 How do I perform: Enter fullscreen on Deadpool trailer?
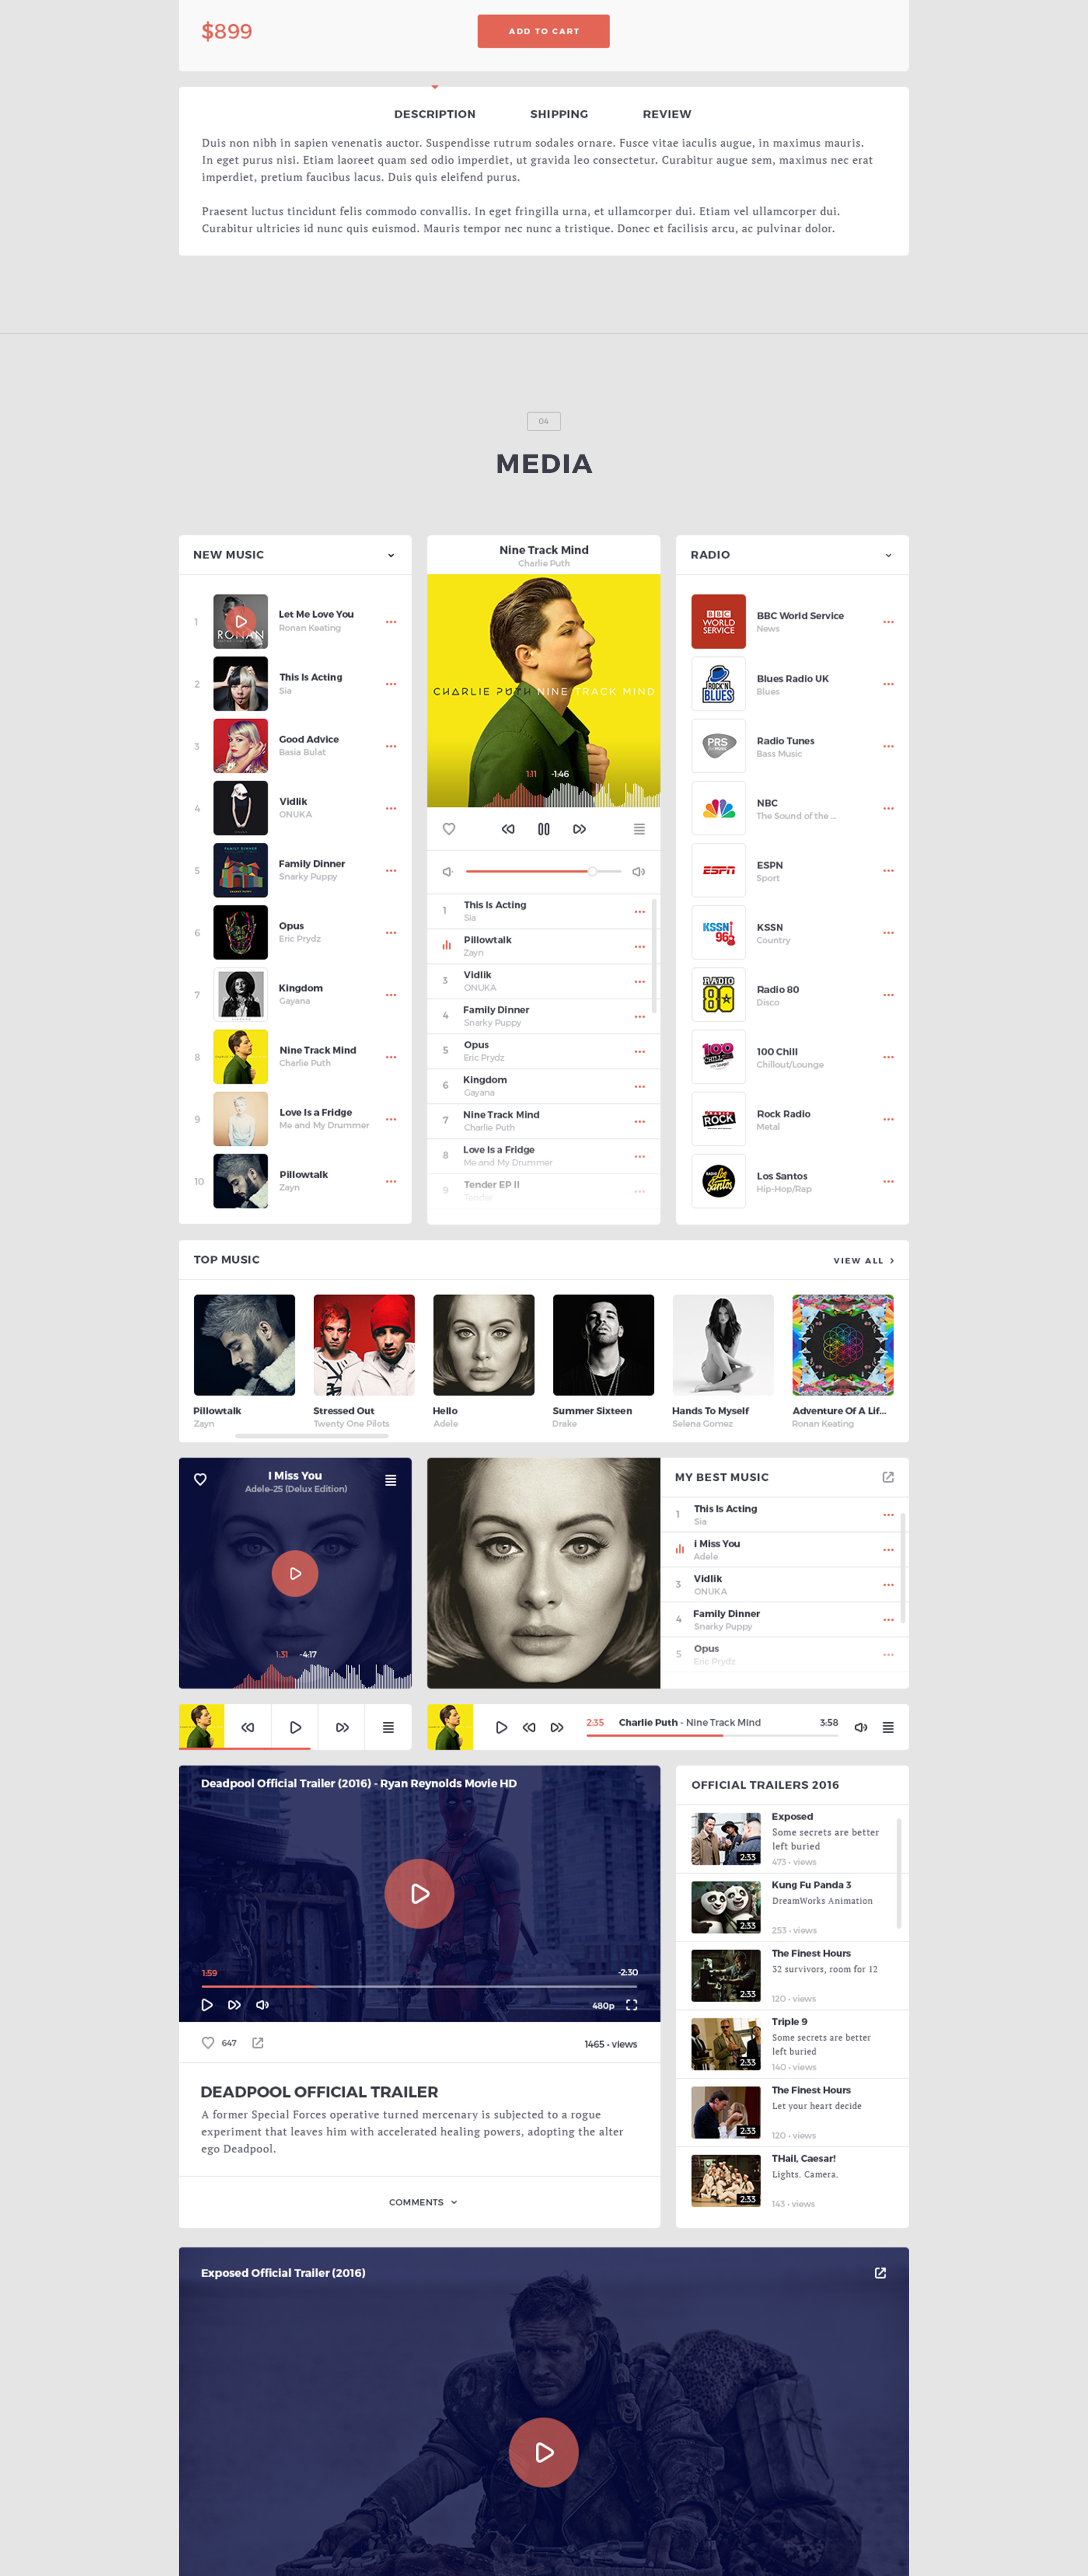tap(631, 2005)
